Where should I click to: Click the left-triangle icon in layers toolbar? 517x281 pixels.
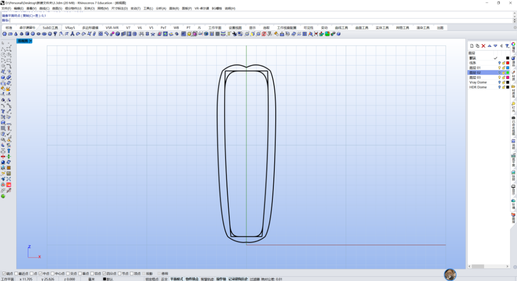pos(501,46)
